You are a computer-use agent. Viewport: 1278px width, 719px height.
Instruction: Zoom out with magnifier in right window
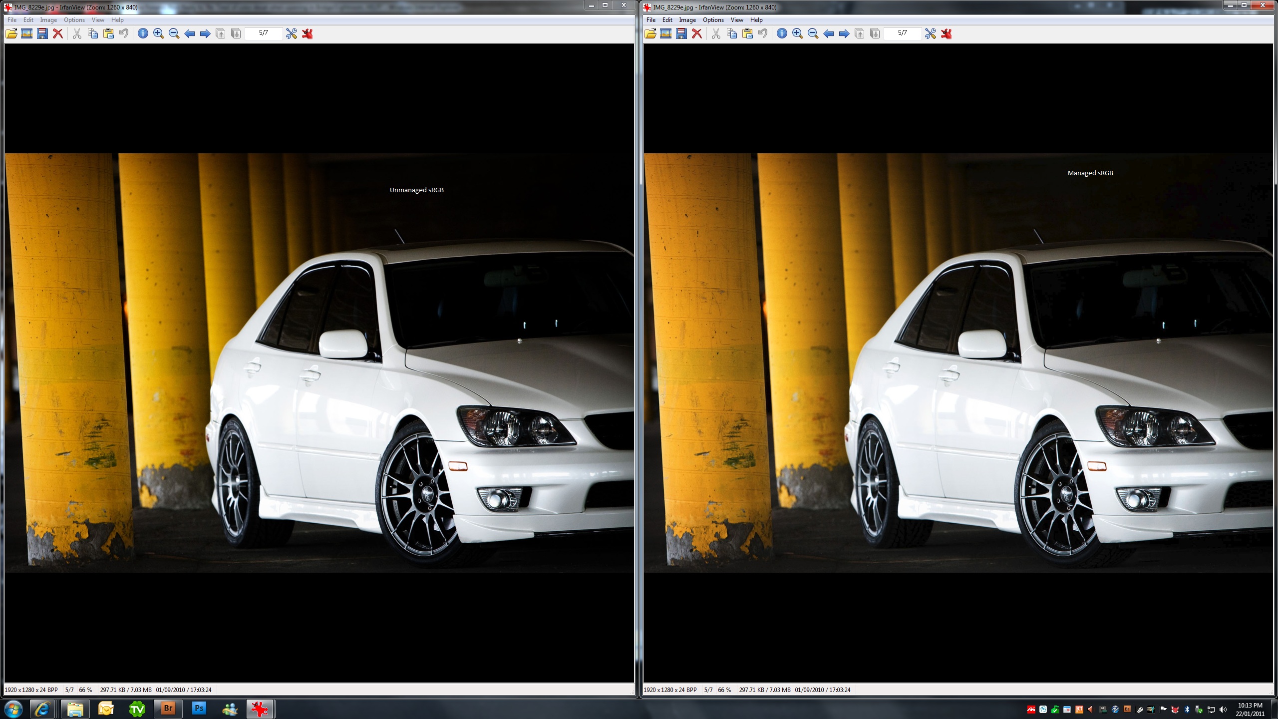813,33
